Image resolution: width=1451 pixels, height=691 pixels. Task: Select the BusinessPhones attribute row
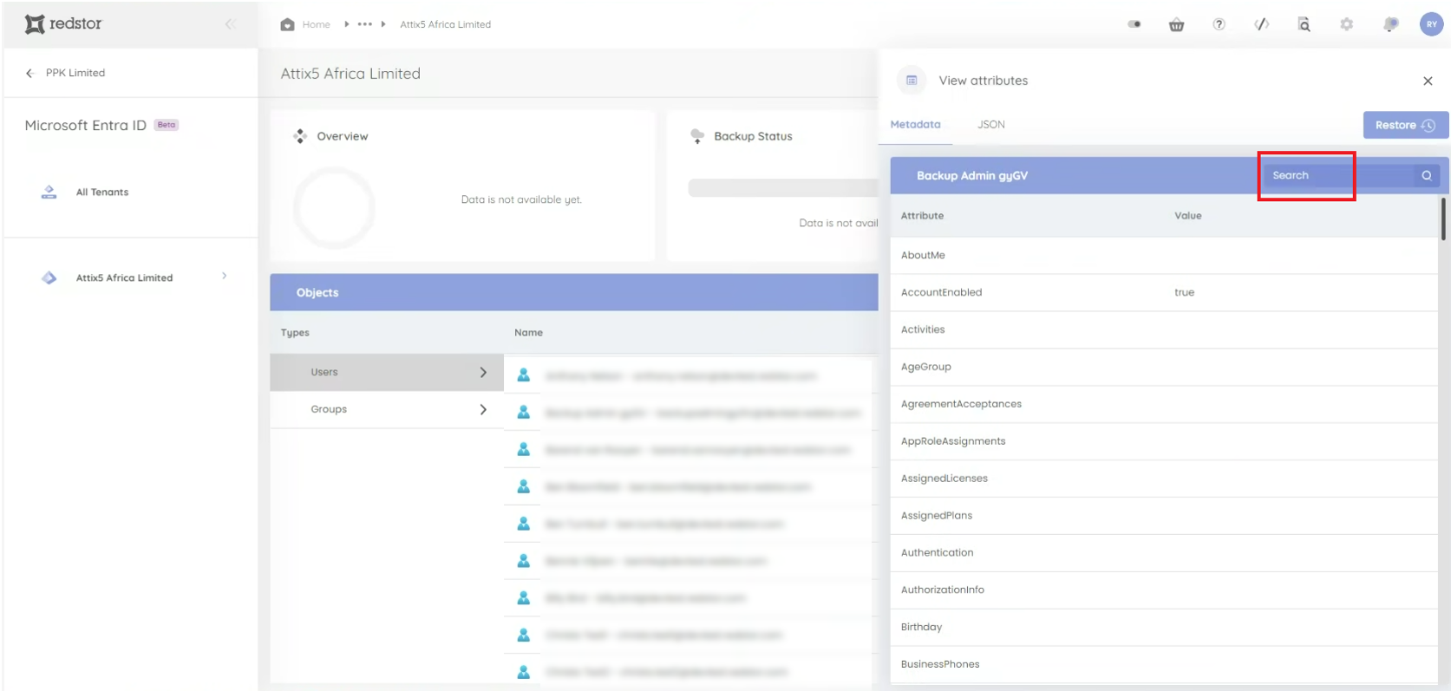[x=1164, y=665]
